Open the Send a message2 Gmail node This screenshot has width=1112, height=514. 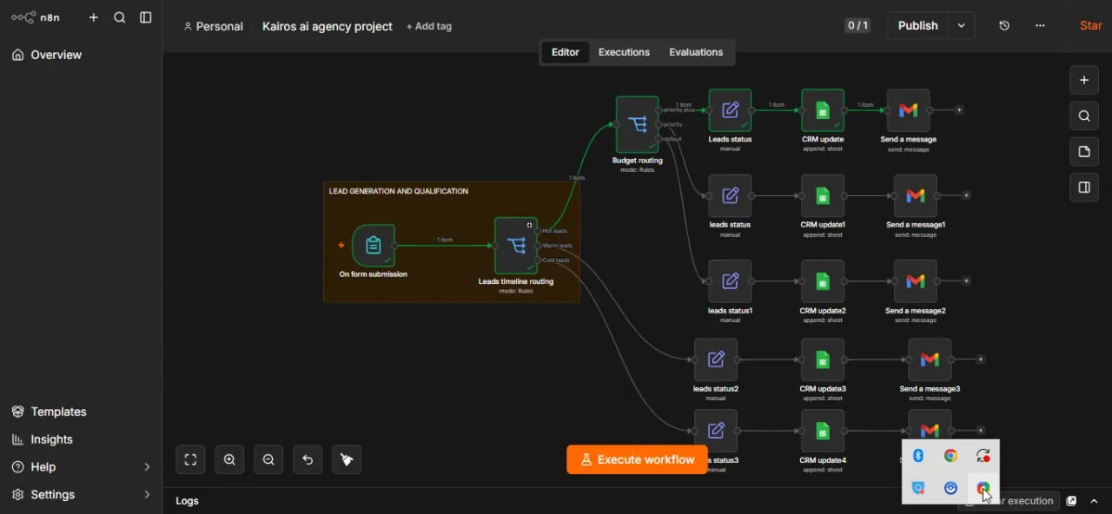[916, 281]
